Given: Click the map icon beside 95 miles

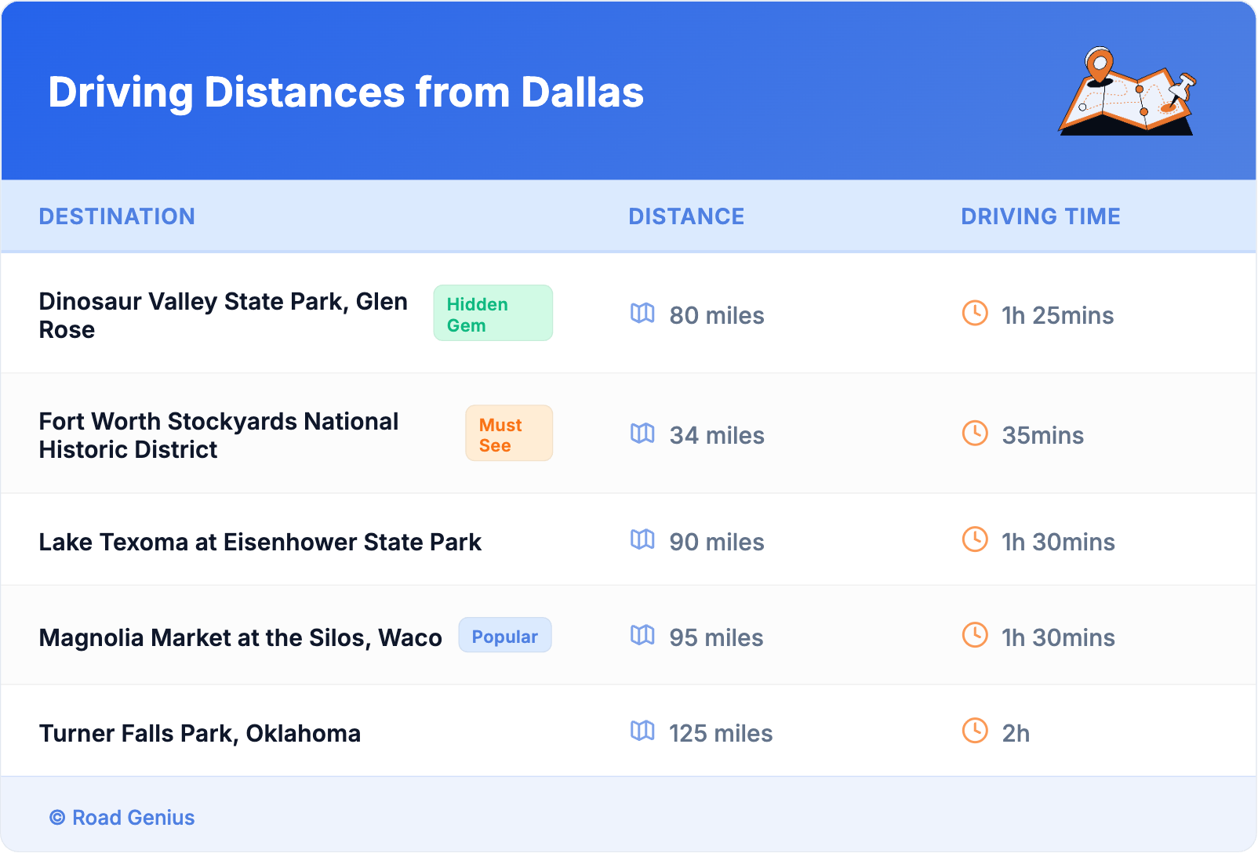Looking at the screenshot, I should [642, 636].
